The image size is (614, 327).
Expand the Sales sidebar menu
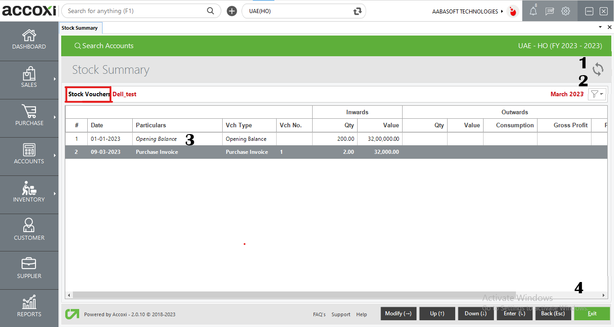click(29, 78)
